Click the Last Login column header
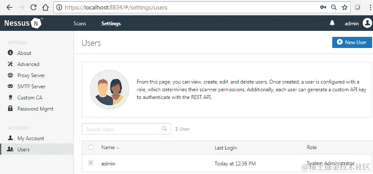Viewport: 373px width, 174px height. tap(226, 148)
